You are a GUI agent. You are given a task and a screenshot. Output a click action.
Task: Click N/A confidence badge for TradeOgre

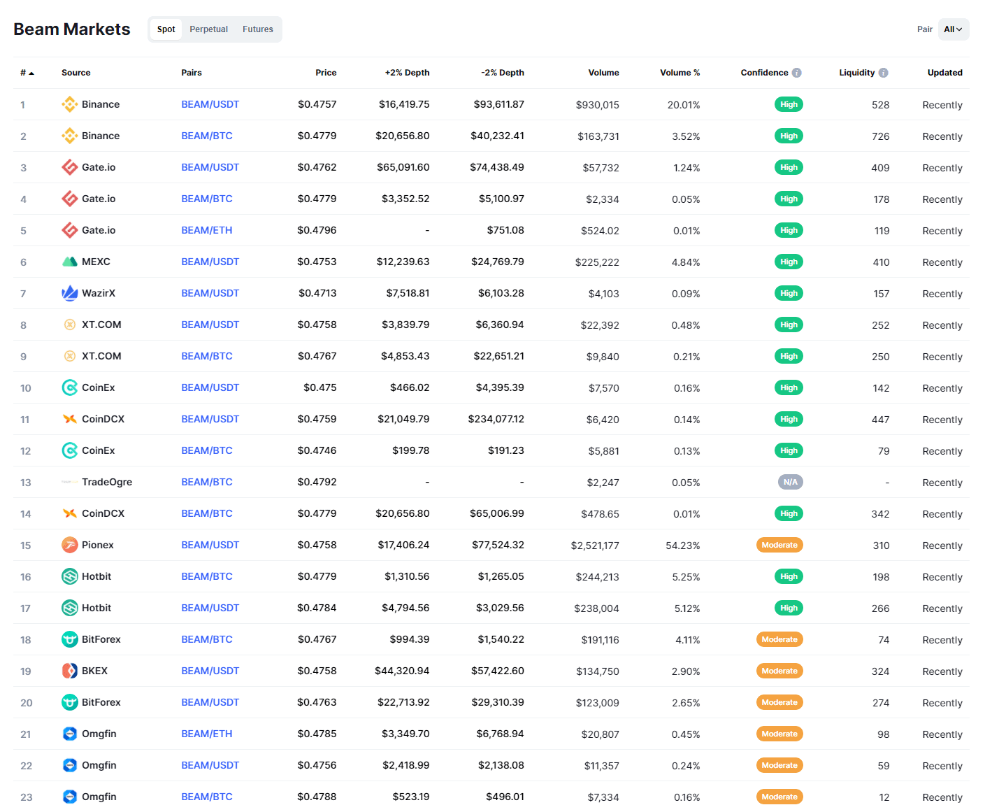pos(790,482)
